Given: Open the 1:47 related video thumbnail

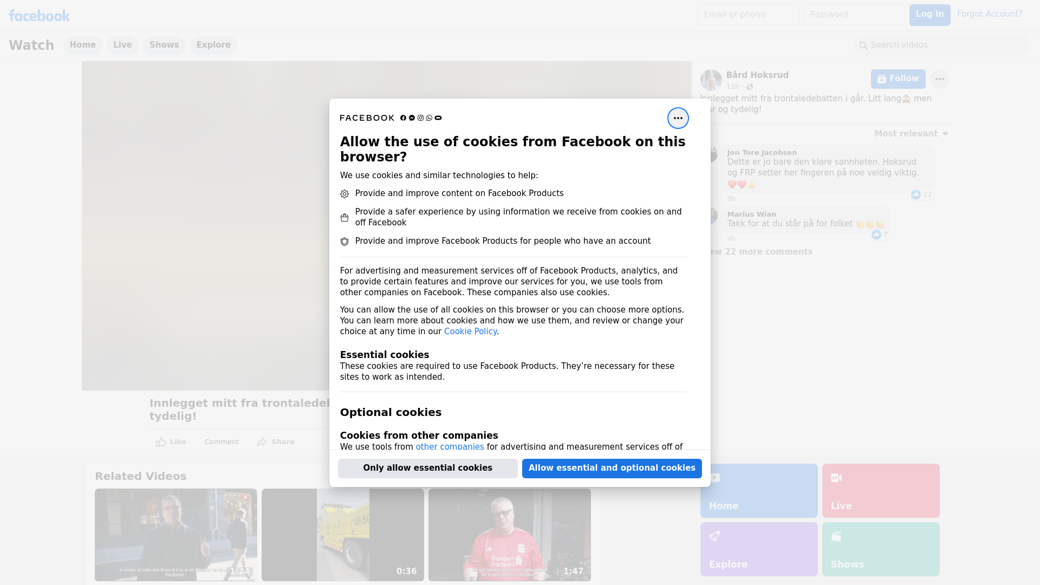Looking at the screenshot, I should coord(509,535).
